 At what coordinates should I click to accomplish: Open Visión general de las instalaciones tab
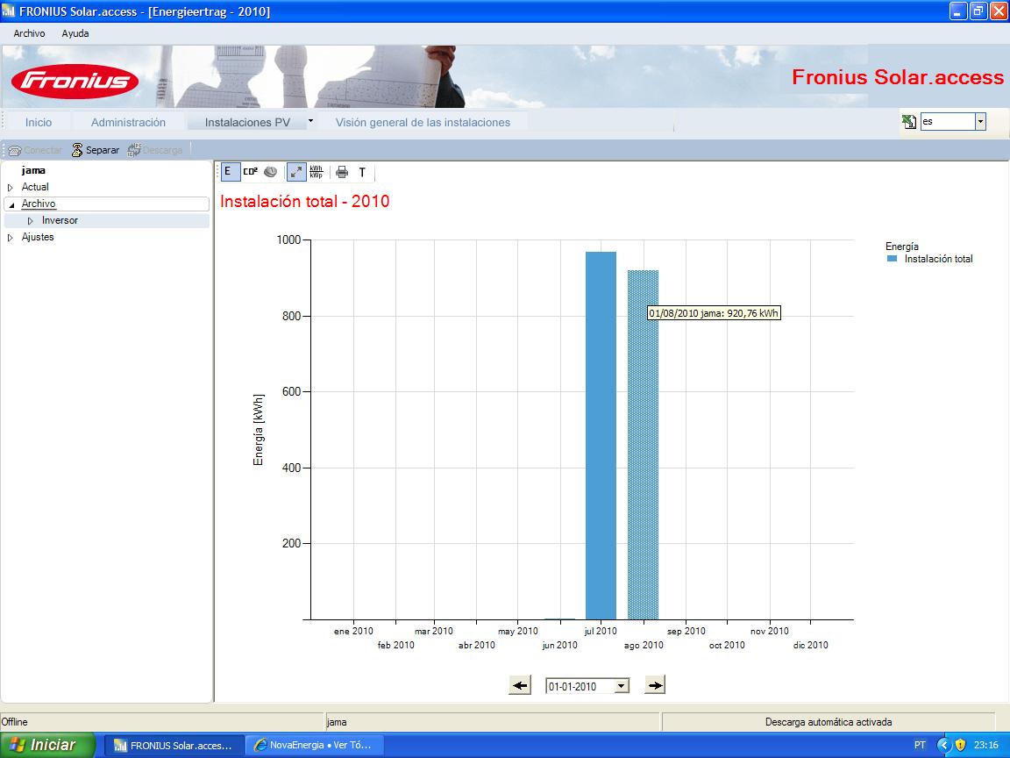tap(423, 123)
